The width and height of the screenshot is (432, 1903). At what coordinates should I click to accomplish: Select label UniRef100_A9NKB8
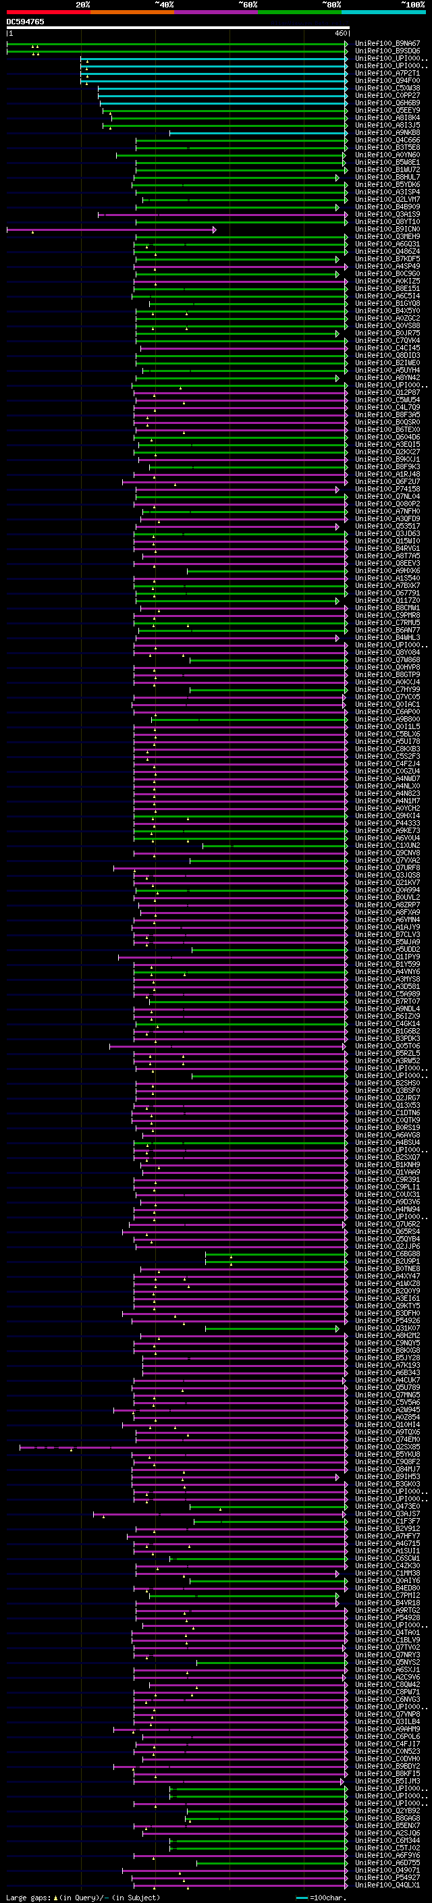point(387,133)
